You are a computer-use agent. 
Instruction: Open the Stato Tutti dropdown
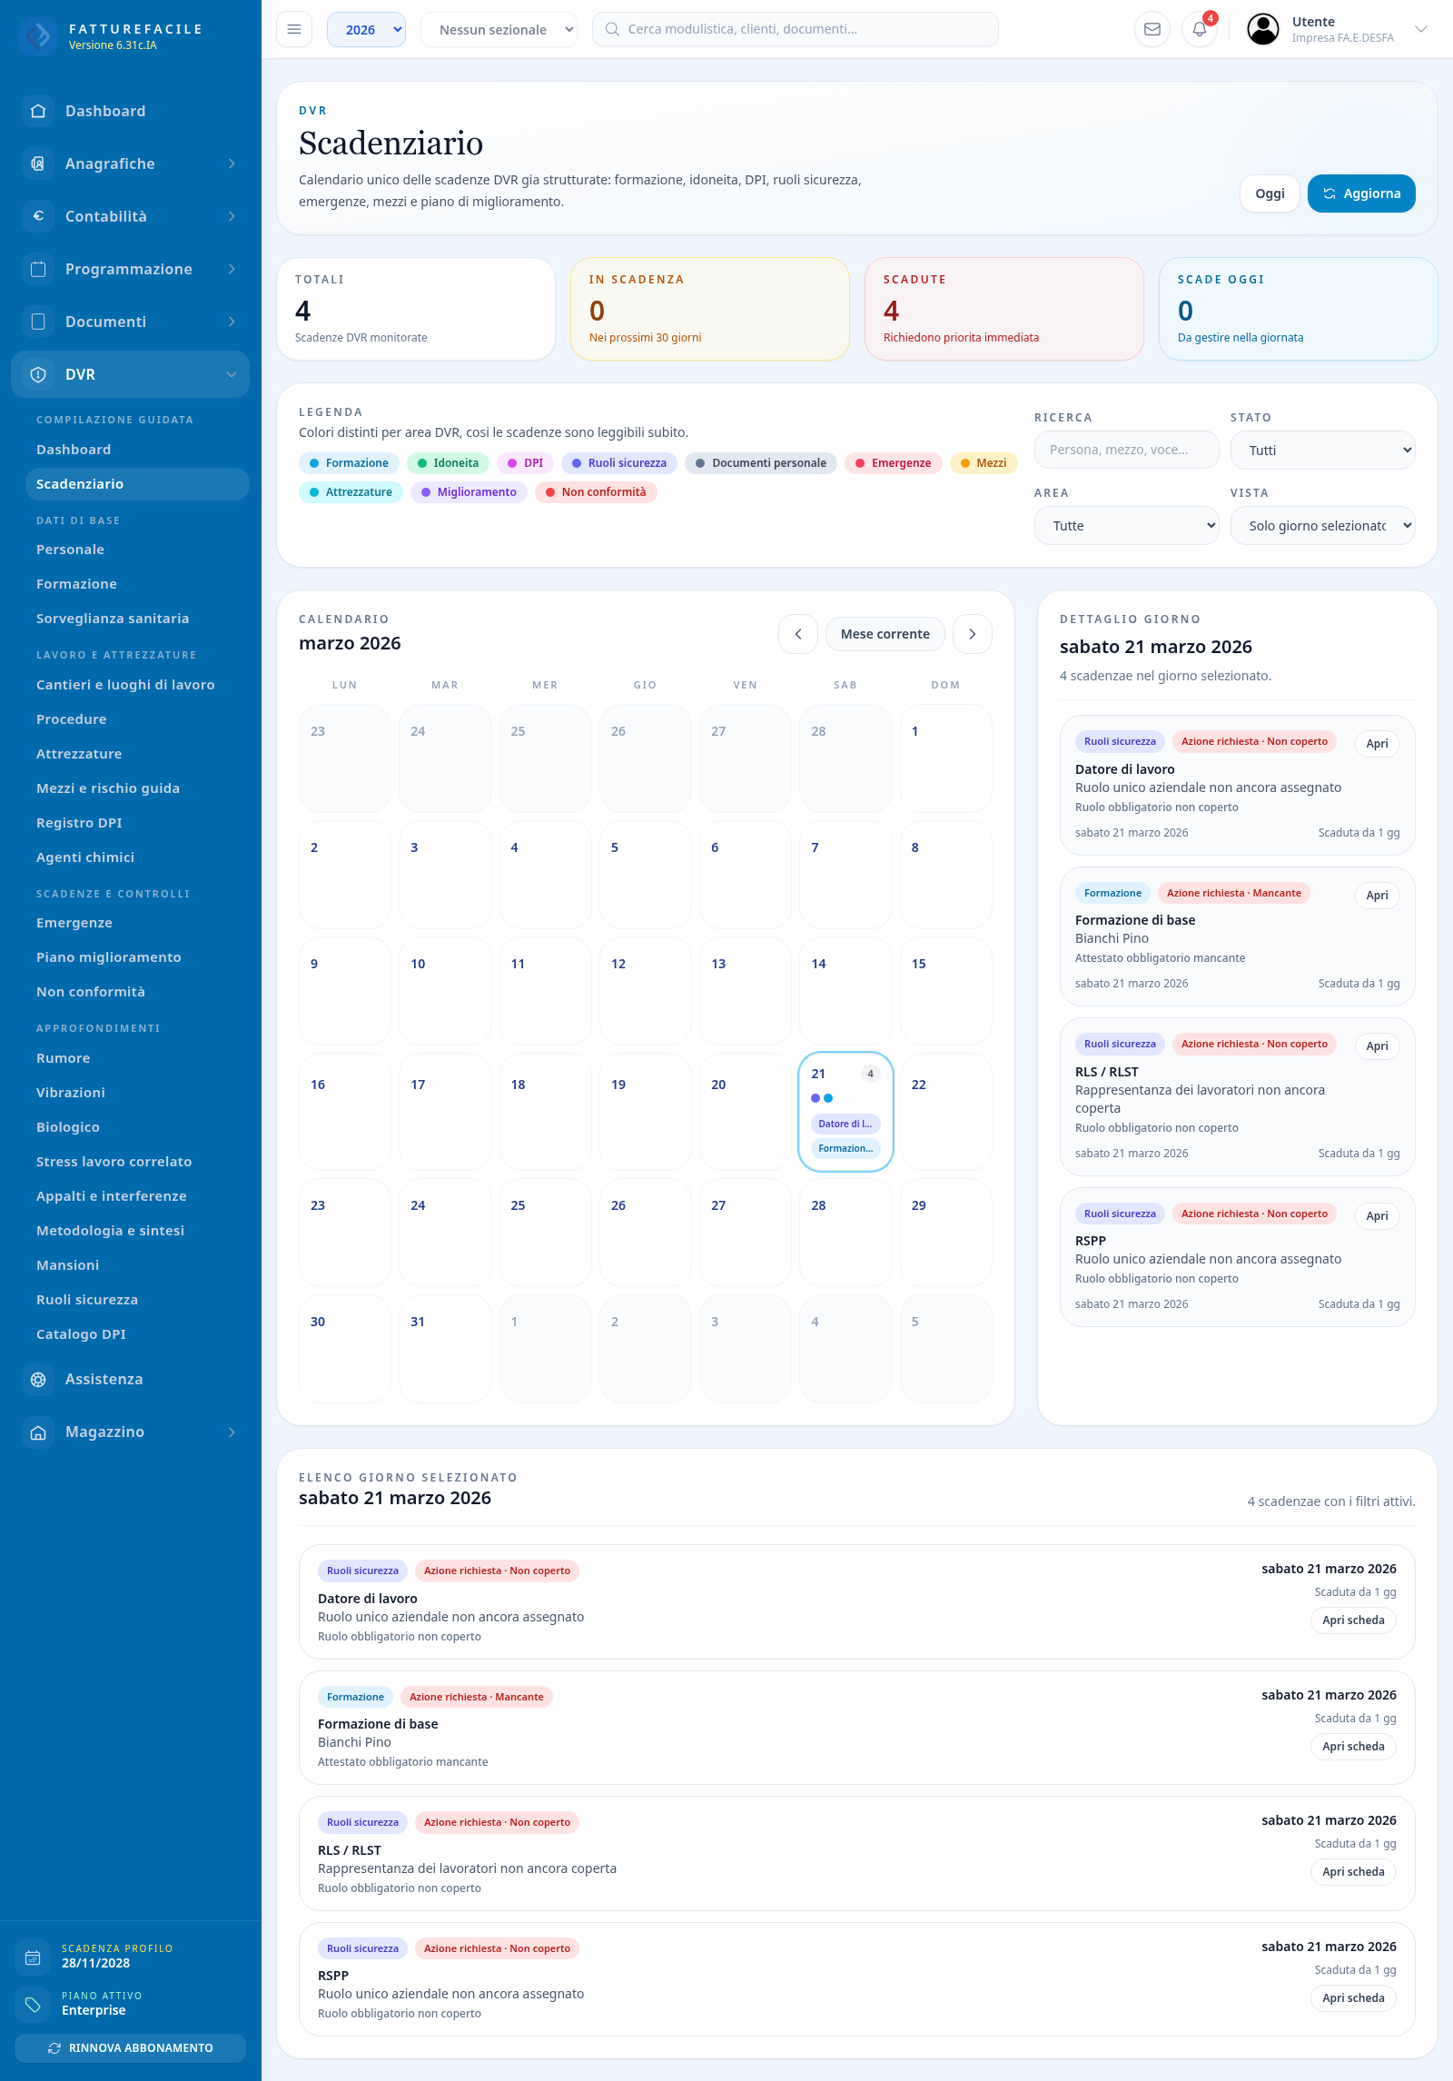coord(1322,451)
